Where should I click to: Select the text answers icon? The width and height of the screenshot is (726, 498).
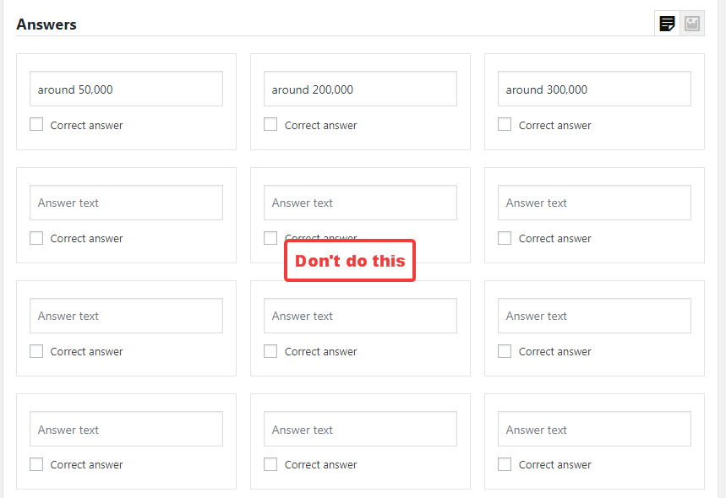pyautogui.click(x=666, y=23)
